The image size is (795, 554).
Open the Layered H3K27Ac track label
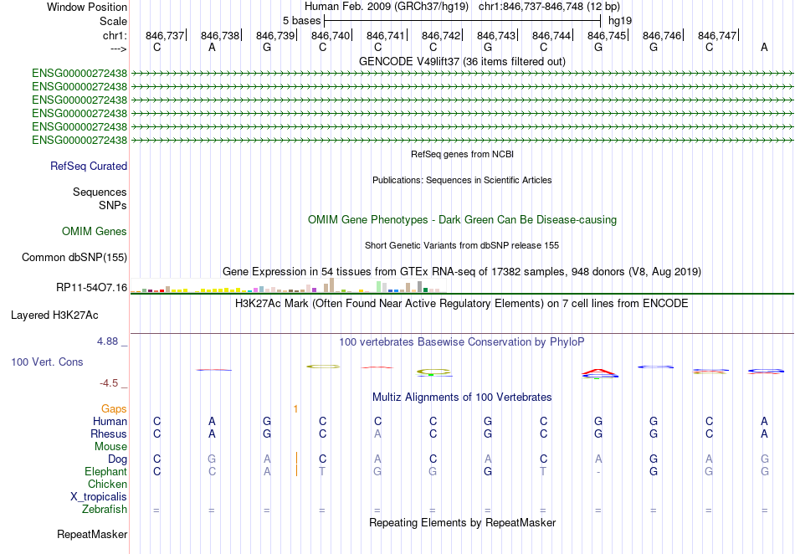54,315
